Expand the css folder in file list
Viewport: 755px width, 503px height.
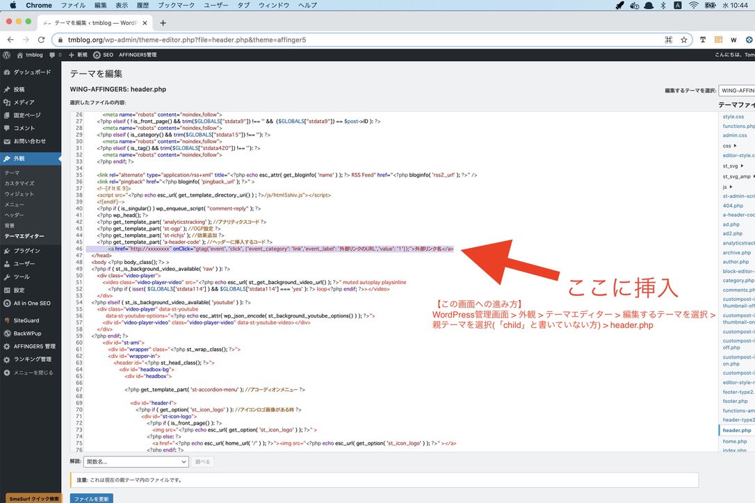point(735,146)
